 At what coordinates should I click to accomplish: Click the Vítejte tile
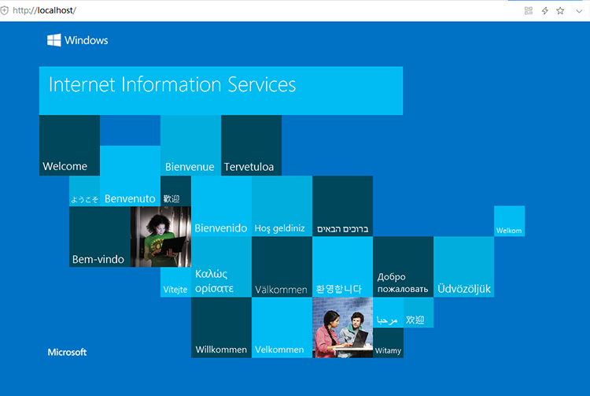[175, 282]
